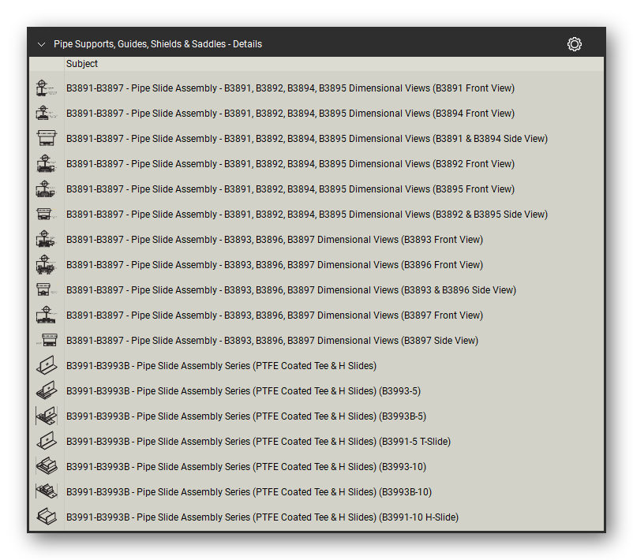Open the row text ending '(B3894 Front View)'

coord(290,114)
